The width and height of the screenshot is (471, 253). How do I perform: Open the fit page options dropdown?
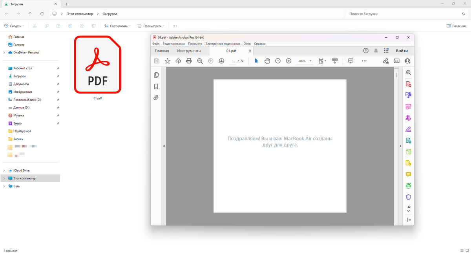coord(323,61)
